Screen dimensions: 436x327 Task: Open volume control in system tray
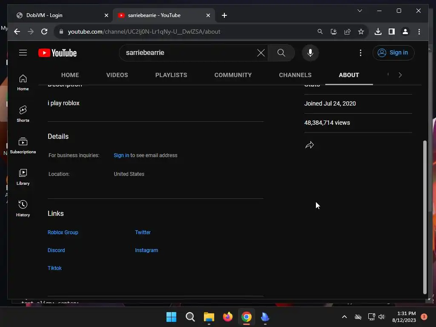click(x=381, y=317)
